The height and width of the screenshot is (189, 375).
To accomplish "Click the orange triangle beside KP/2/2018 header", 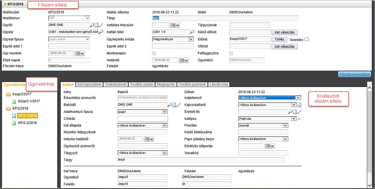I will pos(5,4).
